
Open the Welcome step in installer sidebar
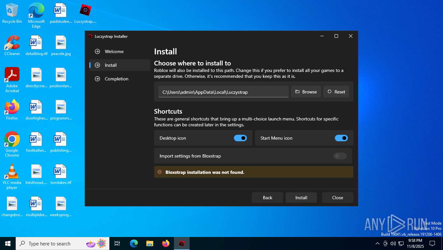pyautogui.click(x=120, y=51)
